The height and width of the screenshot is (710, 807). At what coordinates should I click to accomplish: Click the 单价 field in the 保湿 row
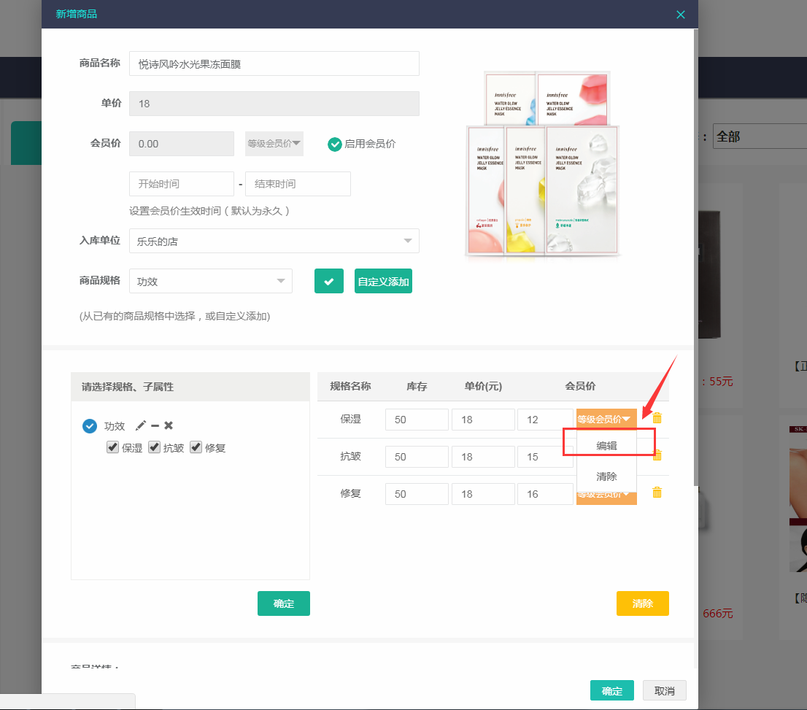pyautogui.click(x=483, y=420)
